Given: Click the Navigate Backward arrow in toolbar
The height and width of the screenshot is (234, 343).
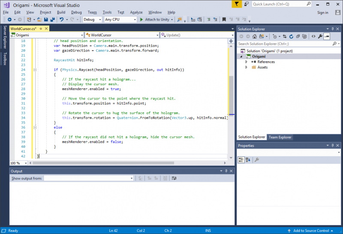Looking at the screenshot, I should [9, 19].
